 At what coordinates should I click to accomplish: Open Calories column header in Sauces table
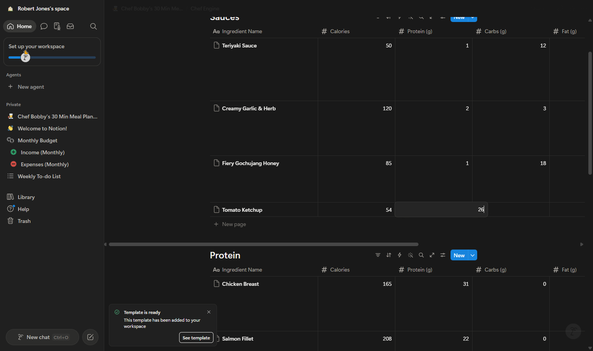pos(356,31)
